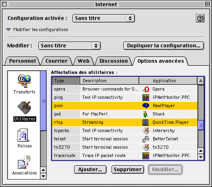The height and width of the screenshot is (187, 212).
Task: Switch to the Discussion tab
Action: coord(114,61)
